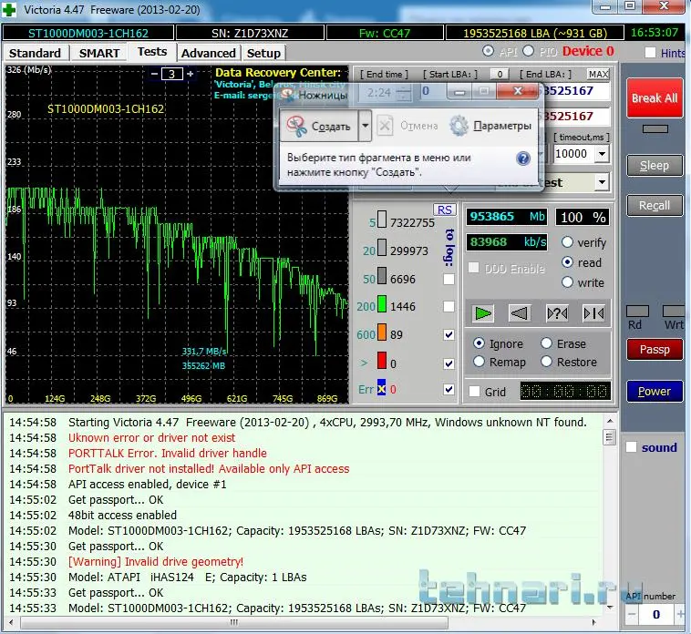The height and width of the screenshot is (634, 691).
Task: Toggle the Grid checkbox
Action: pyautogui.click(x=474, y=392)
